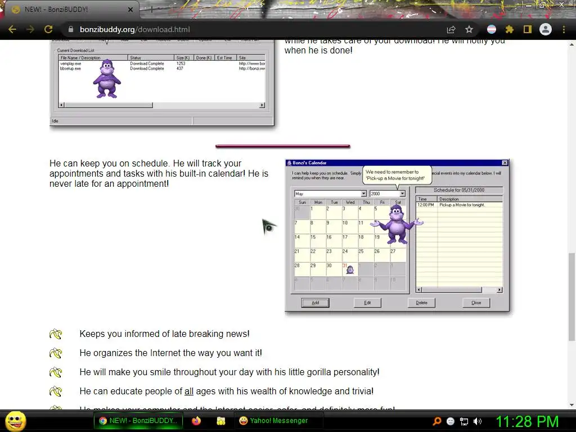Open the smiley face Start button
The width and height of the screenshot is (576, 432).
(x=15, y=421)
